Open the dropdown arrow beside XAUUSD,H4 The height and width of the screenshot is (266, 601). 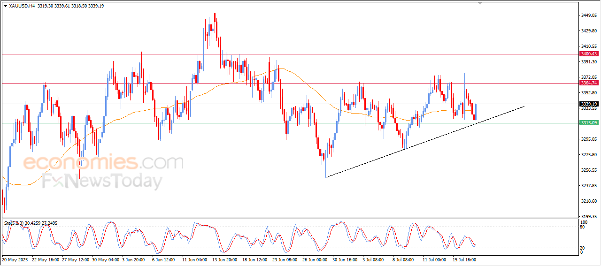5,6
